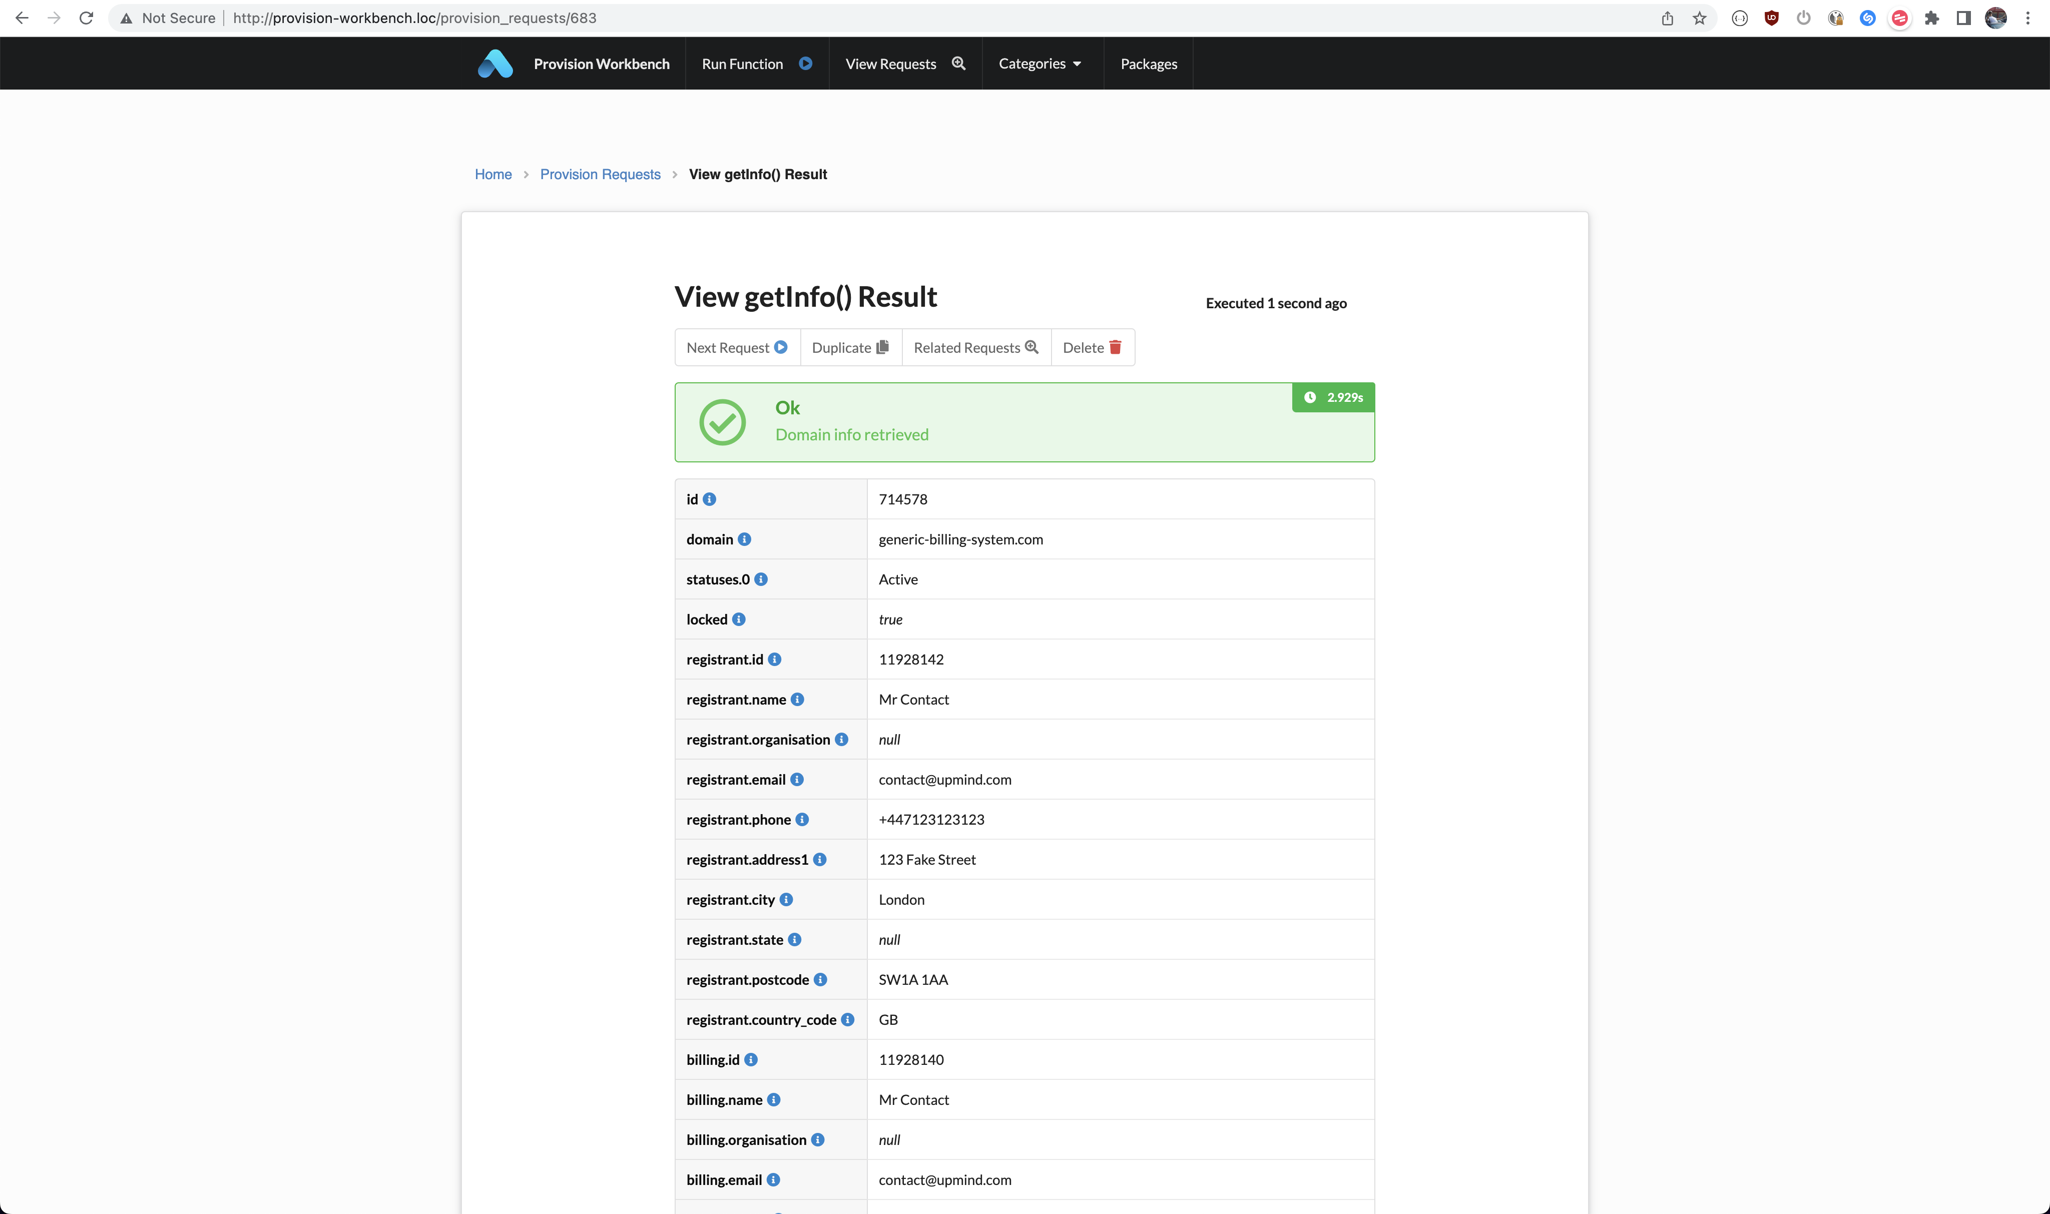Open the Chrome three-dot menu
The image size is (2050, 1214).
2028,18
